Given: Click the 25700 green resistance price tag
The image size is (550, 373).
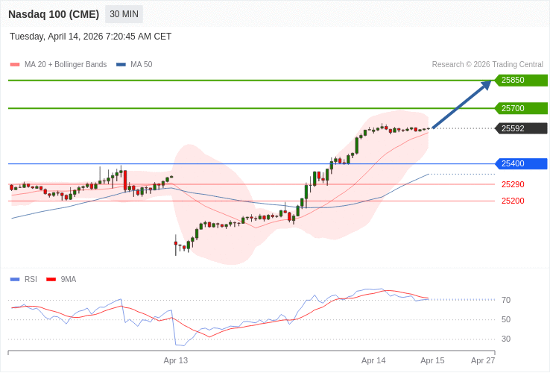Looking at the screenshot, I should (521, 108).
